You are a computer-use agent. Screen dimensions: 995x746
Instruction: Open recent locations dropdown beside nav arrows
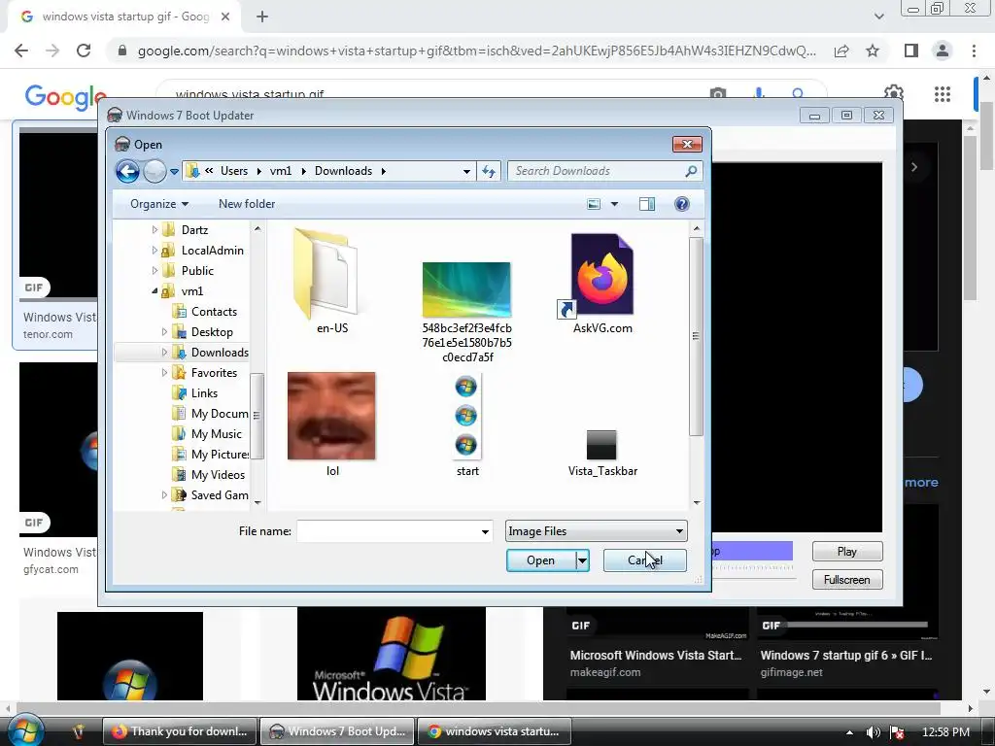coord(174,171)
